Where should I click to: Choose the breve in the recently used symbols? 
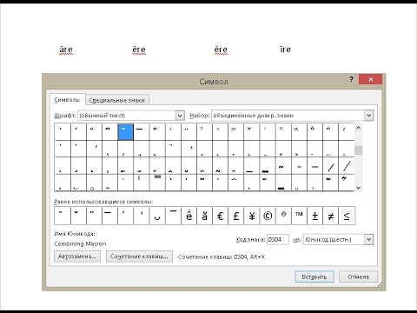click(78, 216)
